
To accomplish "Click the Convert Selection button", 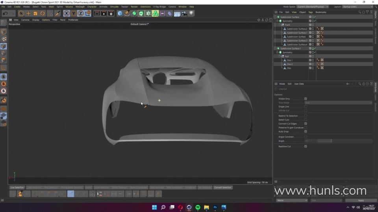I will (222, 188).
